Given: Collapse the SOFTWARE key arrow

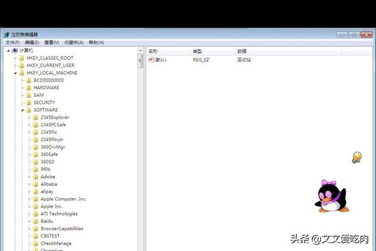Looking at the screenshot, I should pyautogui.click(x=22, y=110).
